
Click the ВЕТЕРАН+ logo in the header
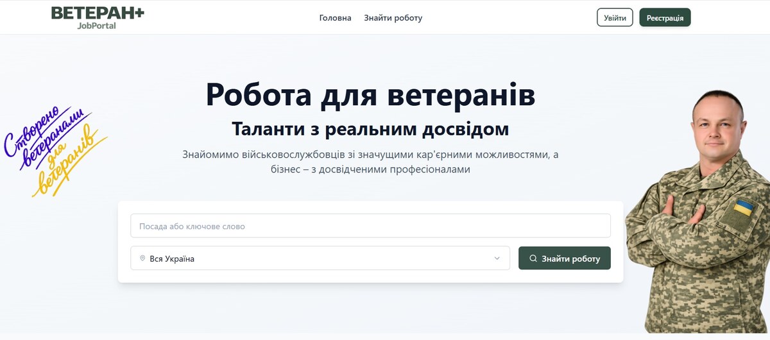pos(98,13)
